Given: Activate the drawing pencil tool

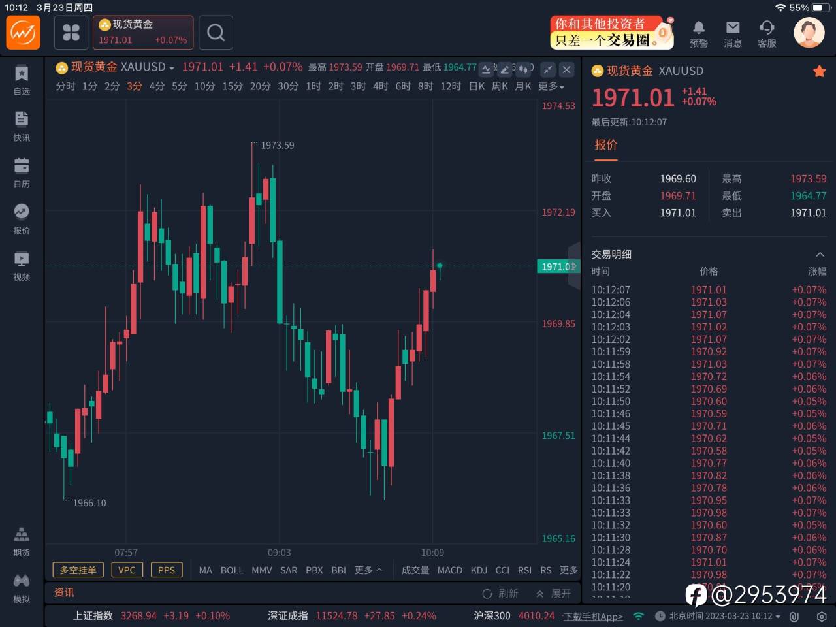Looking at the screenshot, I should point(505,69).
